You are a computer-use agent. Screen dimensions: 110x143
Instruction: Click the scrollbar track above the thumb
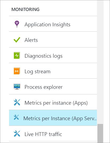pyautogui.click(x=100, y=62)
